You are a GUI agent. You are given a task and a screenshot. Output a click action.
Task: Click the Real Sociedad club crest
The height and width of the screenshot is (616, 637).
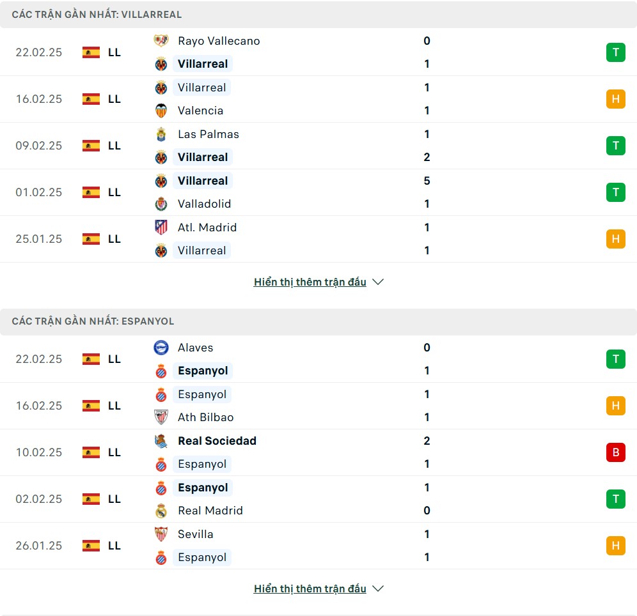click(x=161, y=441)
